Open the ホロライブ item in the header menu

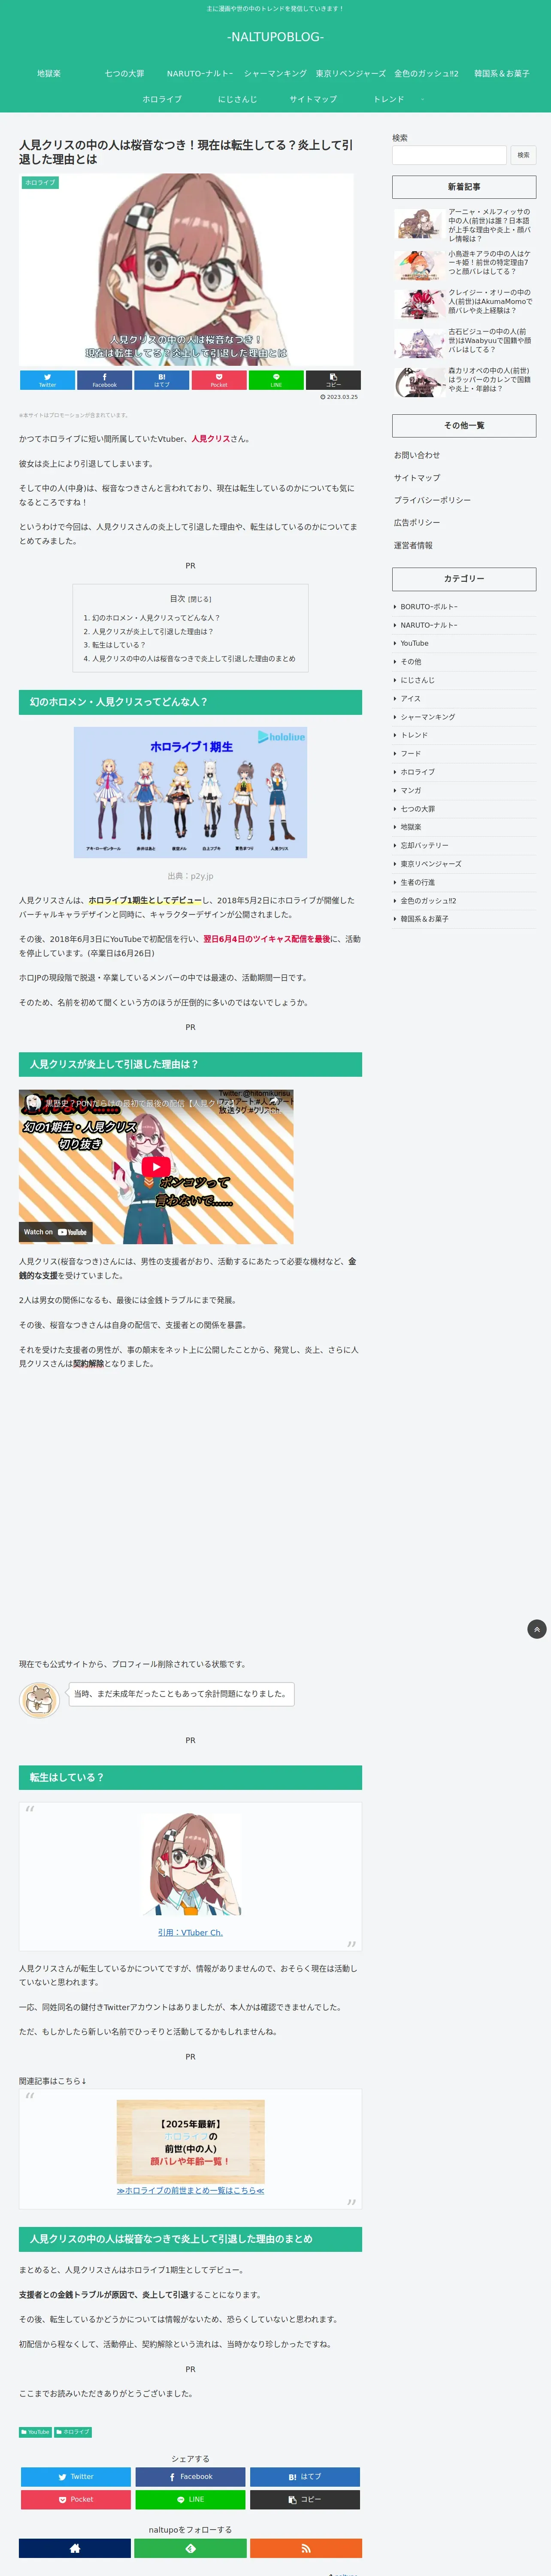(162, 99)
